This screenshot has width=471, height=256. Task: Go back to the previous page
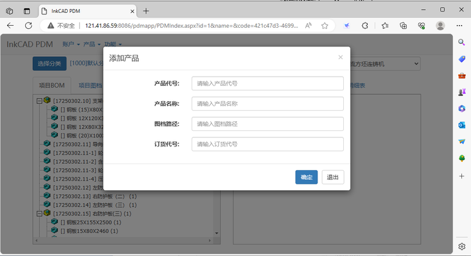tap(10, 26)
